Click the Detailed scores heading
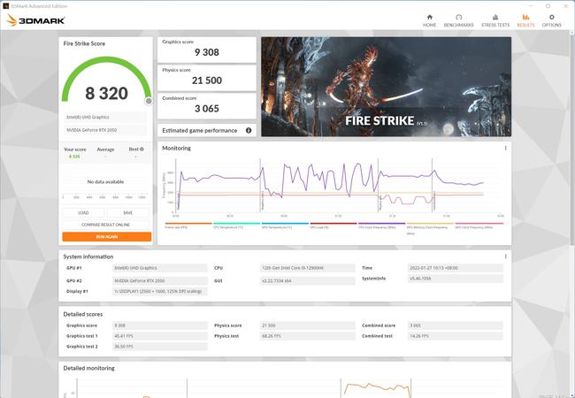 [x=83, y=314]
